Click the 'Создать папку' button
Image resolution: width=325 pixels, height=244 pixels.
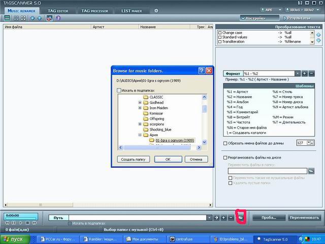coord(133,159)
